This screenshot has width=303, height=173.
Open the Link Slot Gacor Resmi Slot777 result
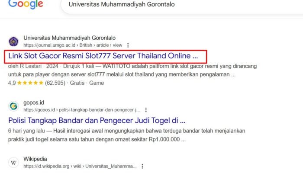(103, 56)
